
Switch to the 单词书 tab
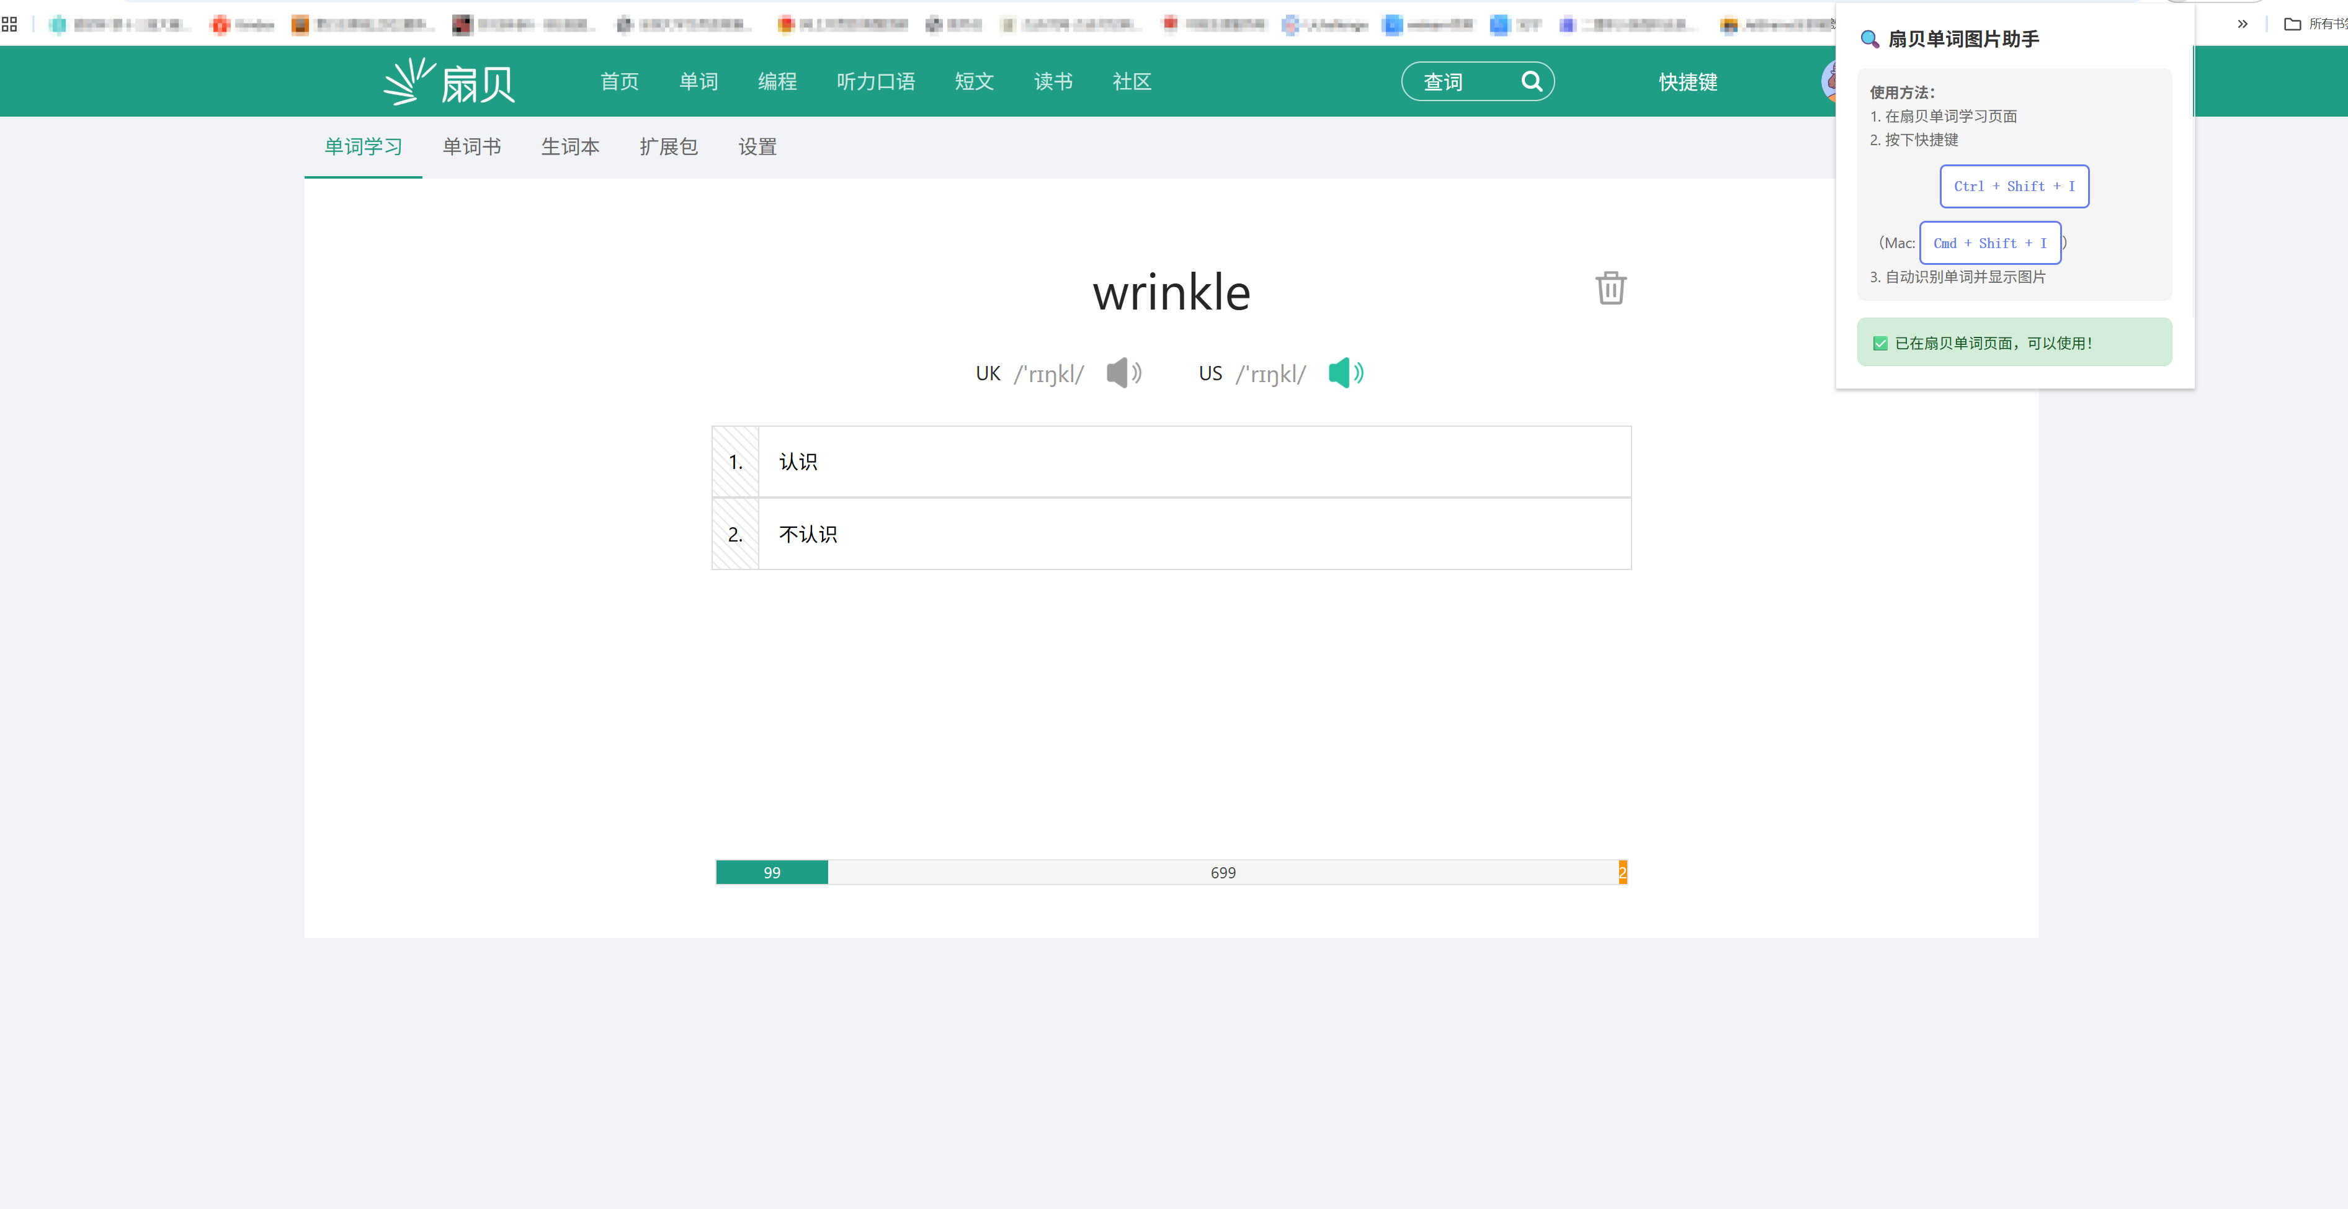(471, 147)
